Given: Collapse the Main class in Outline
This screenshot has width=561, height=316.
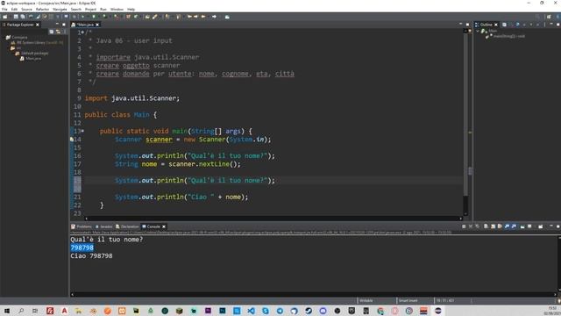Looking at the screenshot, I should click(477, 32).
